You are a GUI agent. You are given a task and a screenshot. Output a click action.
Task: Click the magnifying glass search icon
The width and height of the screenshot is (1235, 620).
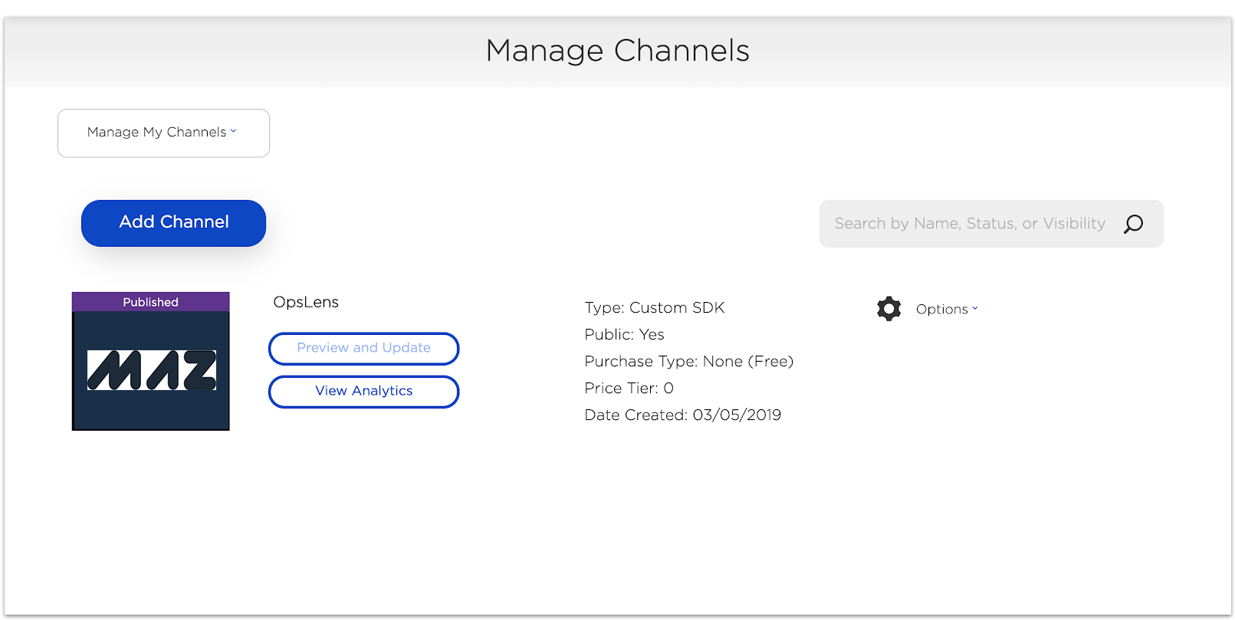click(x=1133, y=224)
